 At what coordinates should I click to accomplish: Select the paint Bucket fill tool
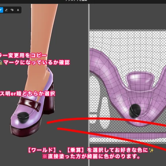12,10
